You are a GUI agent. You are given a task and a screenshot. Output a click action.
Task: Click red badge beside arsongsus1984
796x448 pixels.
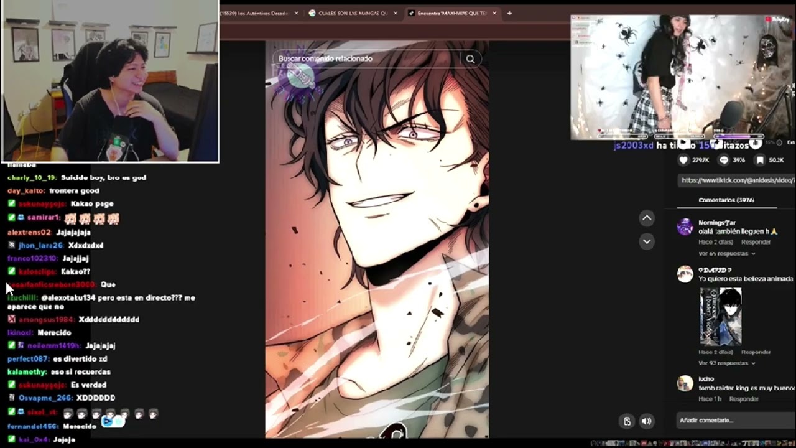tap(11, 319)
